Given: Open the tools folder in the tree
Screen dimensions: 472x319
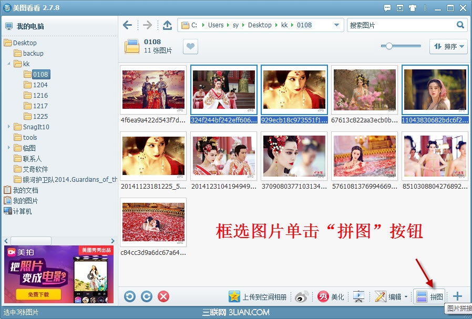Looking at the screenshot, I should click(26, 138).
